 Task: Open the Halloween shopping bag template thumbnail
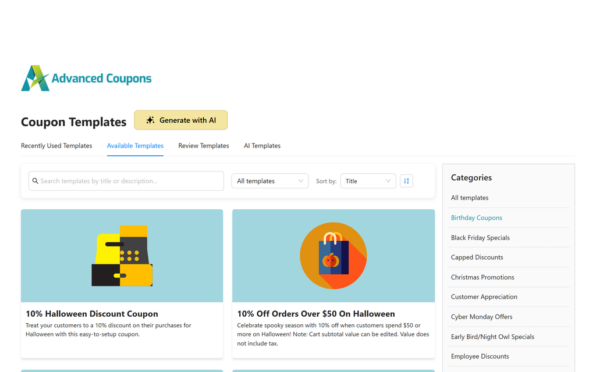pos(334,256)
